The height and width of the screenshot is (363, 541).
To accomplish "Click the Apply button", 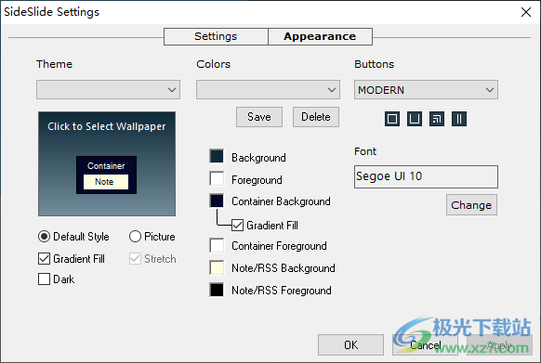I will 499,344.
